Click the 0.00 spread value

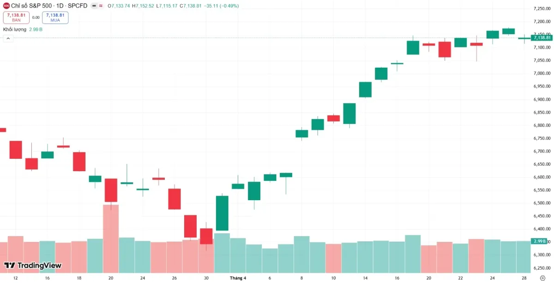click(x=36, y=18)
